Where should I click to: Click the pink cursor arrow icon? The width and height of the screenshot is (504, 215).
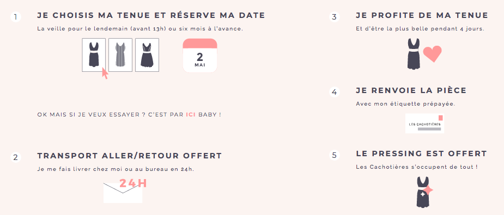(105, 73)
